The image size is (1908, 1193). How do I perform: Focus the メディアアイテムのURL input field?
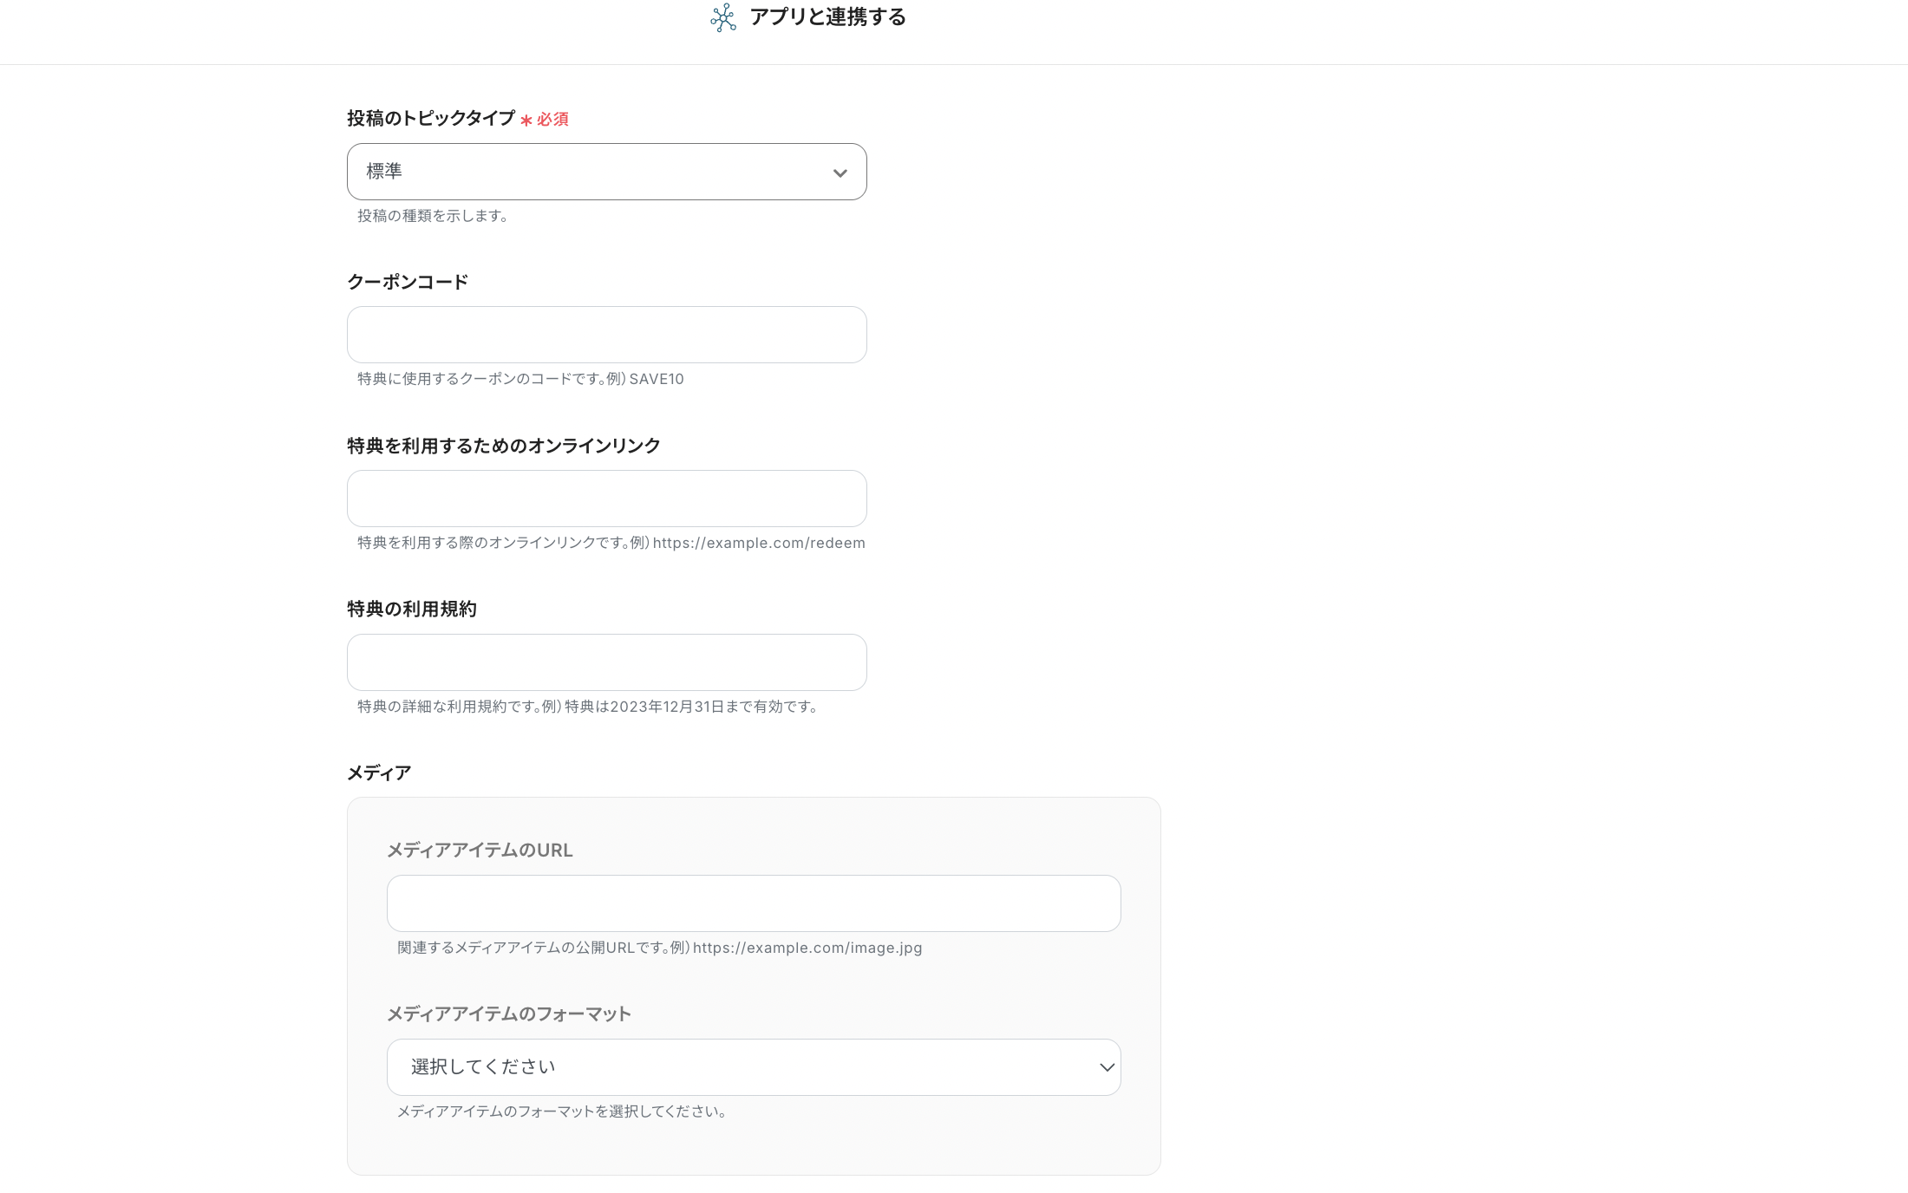(753, 903)
